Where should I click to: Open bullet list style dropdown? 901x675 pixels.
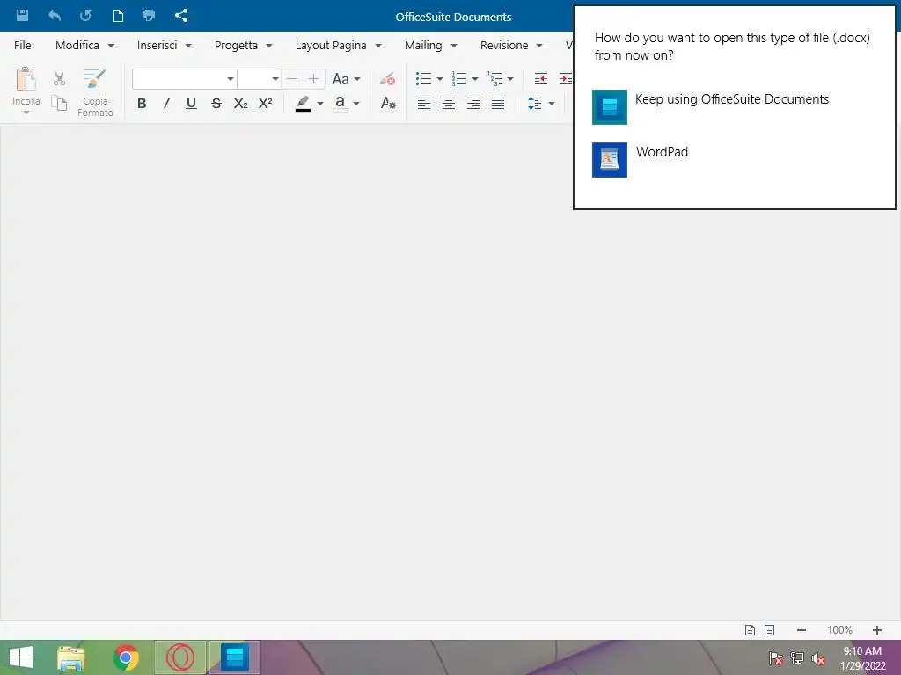coord(440,79)
